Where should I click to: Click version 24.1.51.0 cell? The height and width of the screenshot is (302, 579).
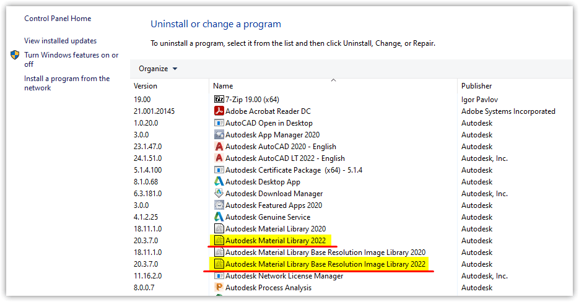coord(148,158)
